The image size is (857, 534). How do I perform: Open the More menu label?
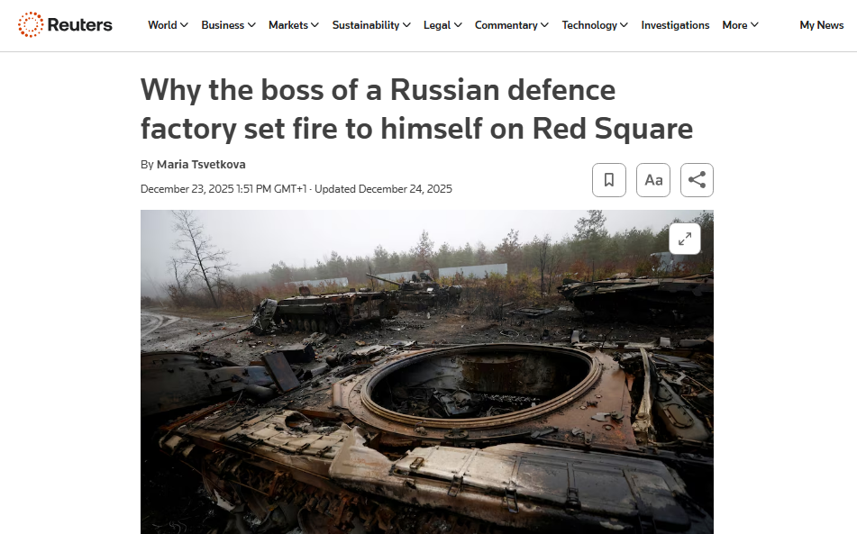point(734,25)
